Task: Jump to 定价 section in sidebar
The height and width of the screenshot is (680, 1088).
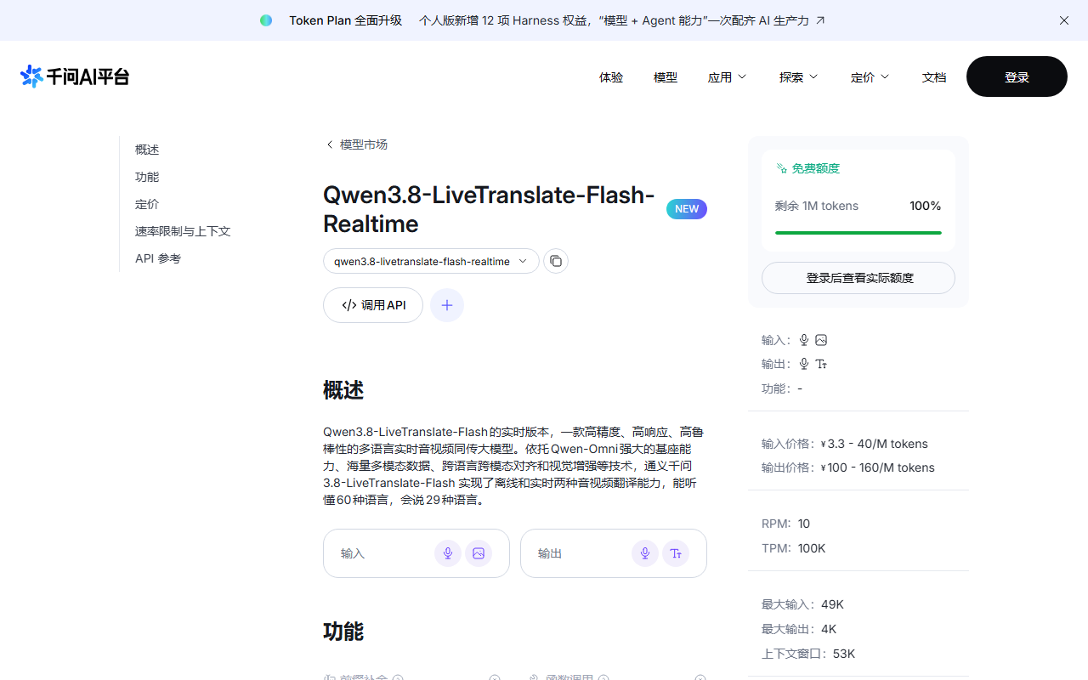Action: 147,204
